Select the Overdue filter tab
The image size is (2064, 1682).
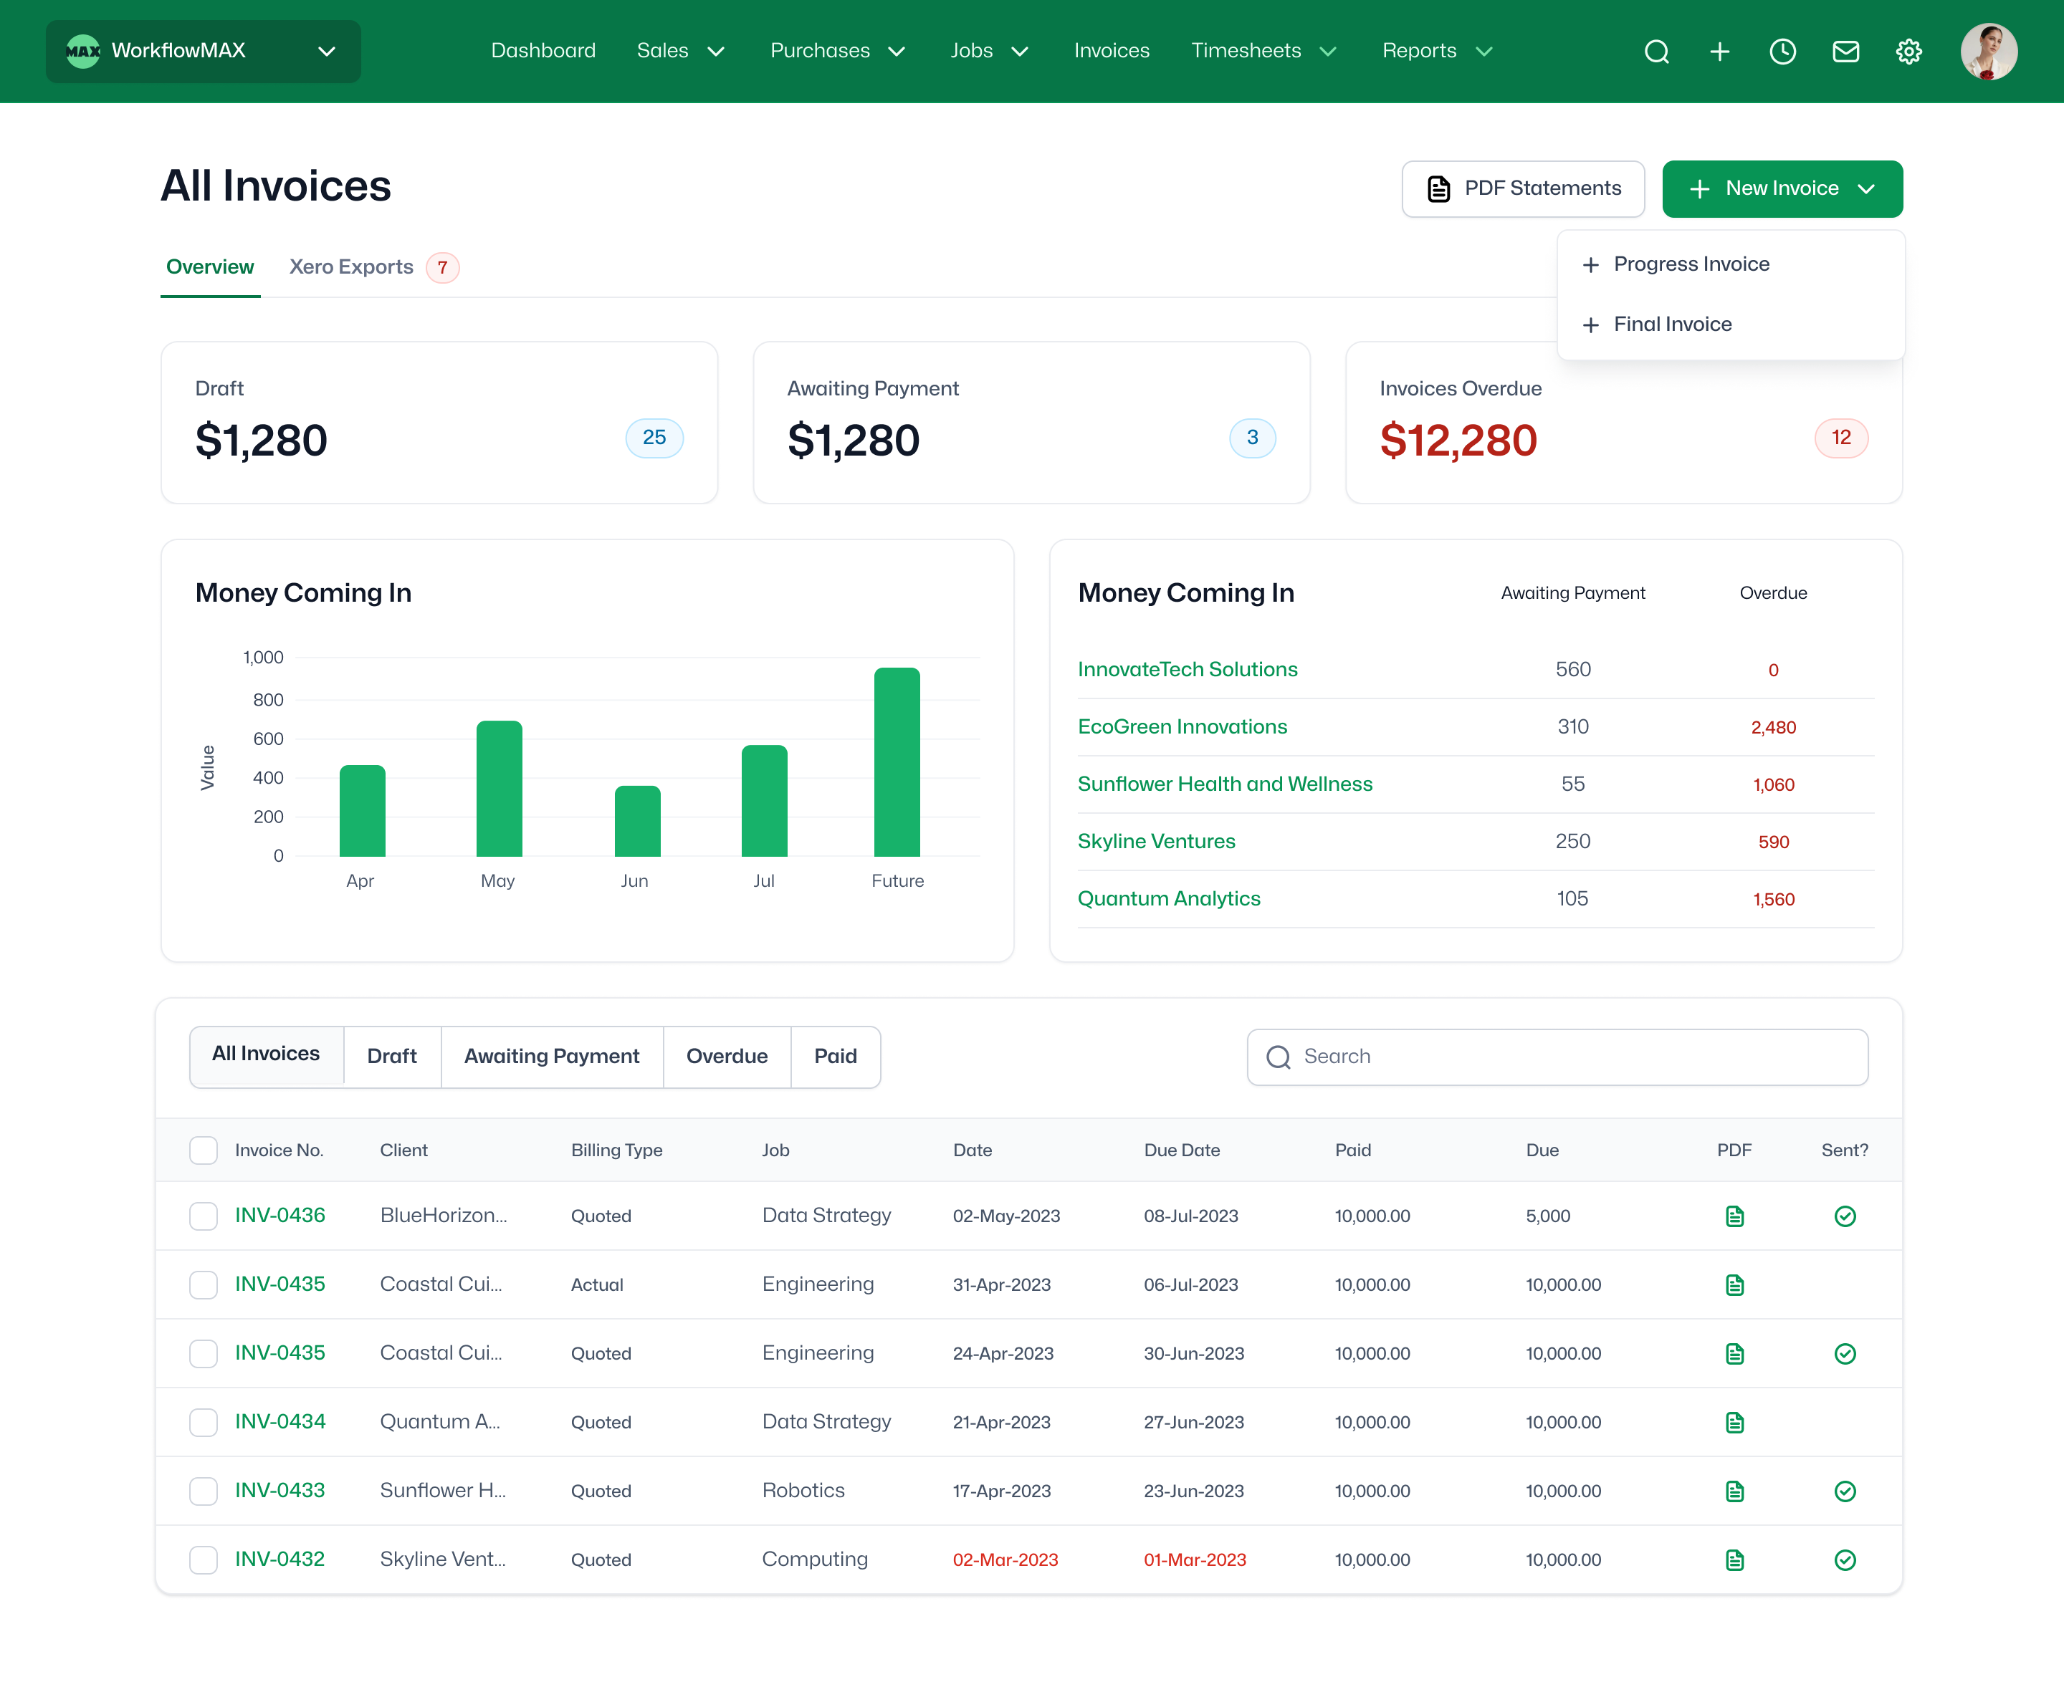click(727, 1057)
